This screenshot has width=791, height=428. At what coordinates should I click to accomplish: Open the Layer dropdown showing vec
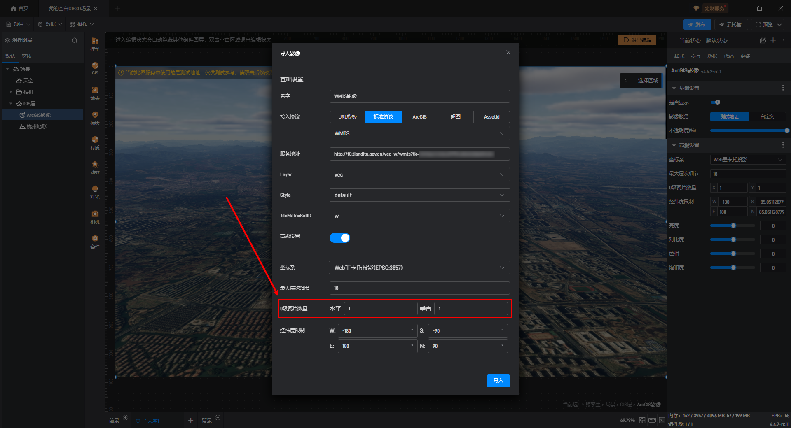419,174
